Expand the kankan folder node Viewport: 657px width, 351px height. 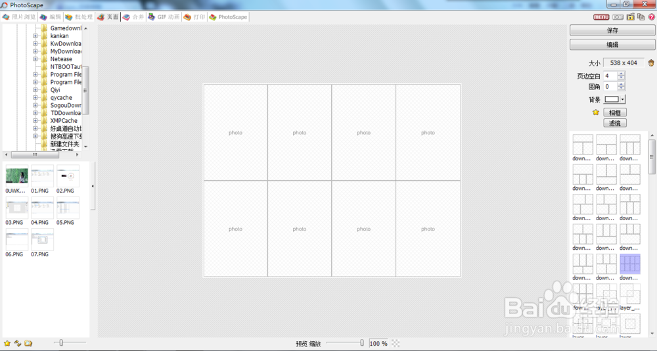pyautogui.click(x=35, y=36)
